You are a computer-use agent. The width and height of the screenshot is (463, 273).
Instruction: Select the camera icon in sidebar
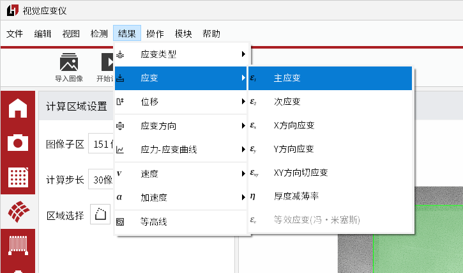pos(18,143)
